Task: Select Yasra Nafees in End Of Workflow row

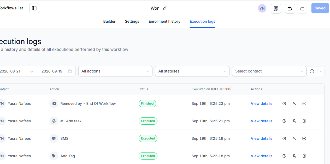Action: click(19, 104)
